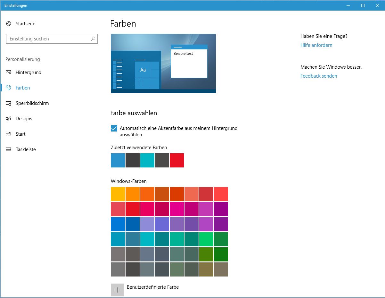Maximize the Einstellungen window
This screenshot has width=385, height=298.
[x=363, y=5]
